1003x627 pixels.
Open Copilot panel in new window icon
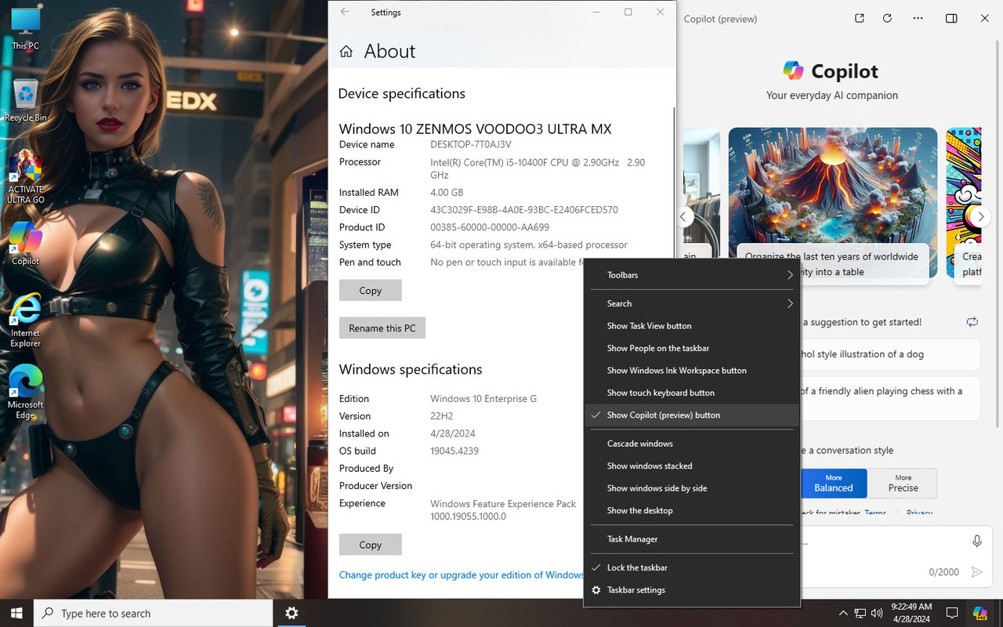point(860,18)
